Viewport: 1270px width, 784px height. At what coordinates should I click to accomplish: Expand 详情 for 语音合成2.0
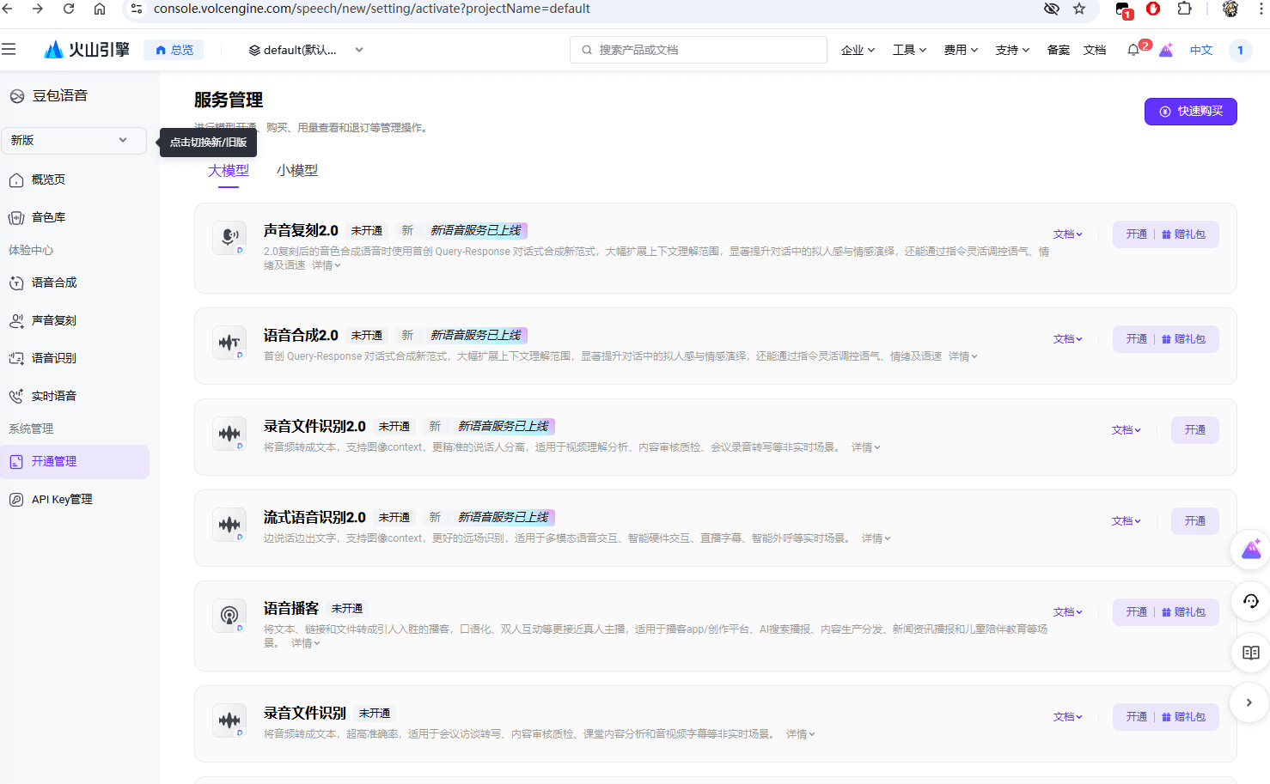pos(961,356)
